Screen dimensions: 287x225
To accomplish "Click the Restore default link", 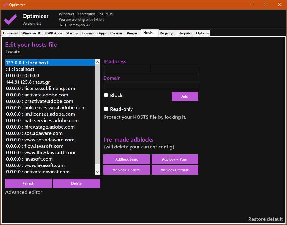I will (x=265, y=219).
